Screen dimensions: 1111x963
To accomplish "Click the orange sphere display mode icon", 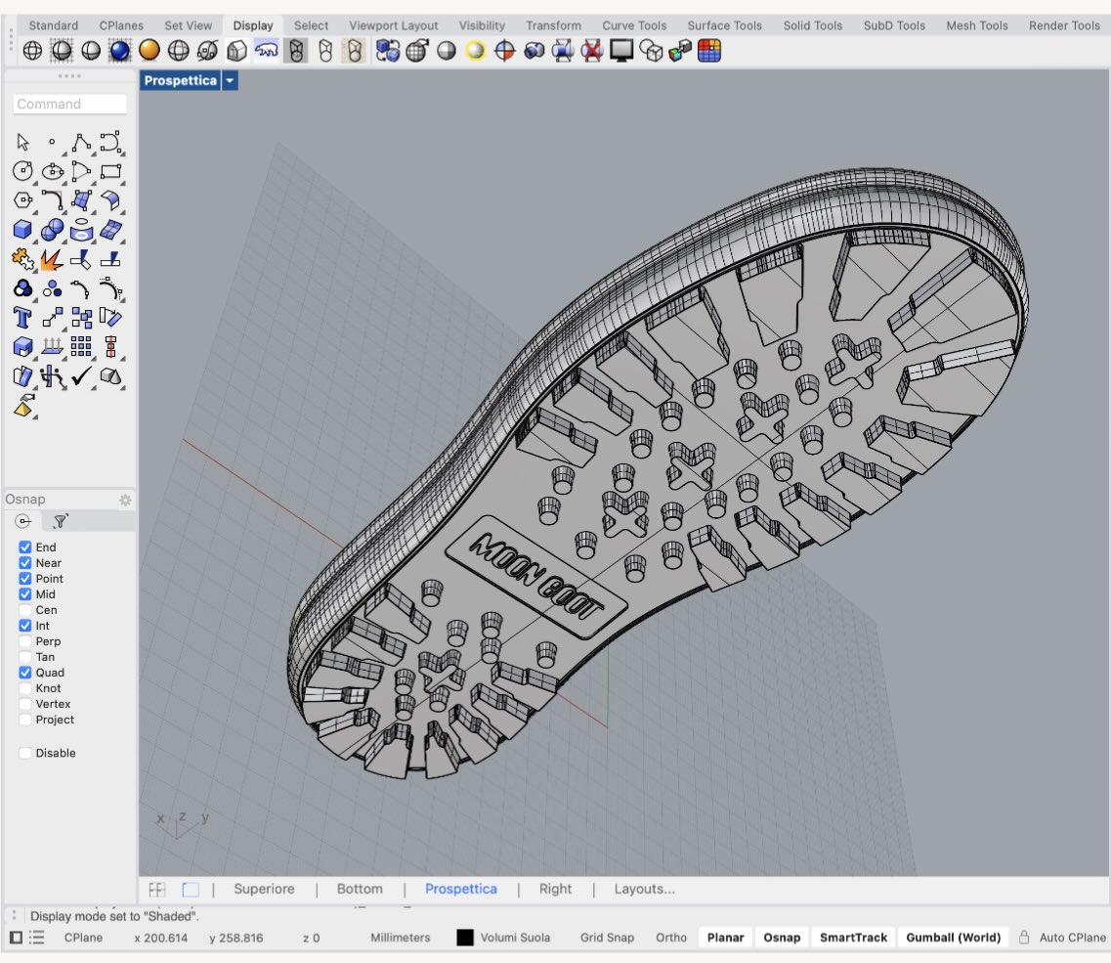I will [x=149, y=50].
